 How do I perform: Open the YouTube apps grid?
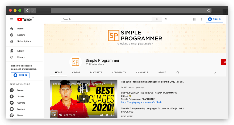pyautogui.click(x=194, y=19)
